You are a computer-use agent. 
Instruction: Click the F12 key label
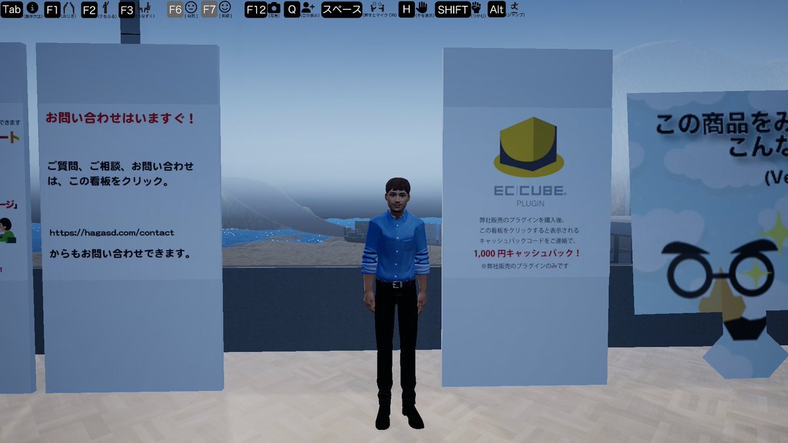click(x=255, y=9)
